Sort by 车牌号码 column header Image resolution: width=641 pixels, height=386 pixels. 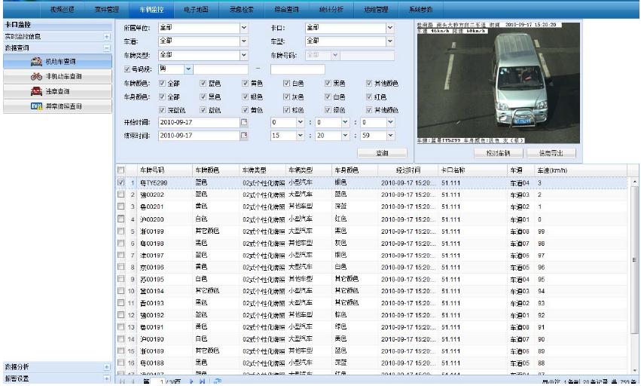click(x=165, y=170)
